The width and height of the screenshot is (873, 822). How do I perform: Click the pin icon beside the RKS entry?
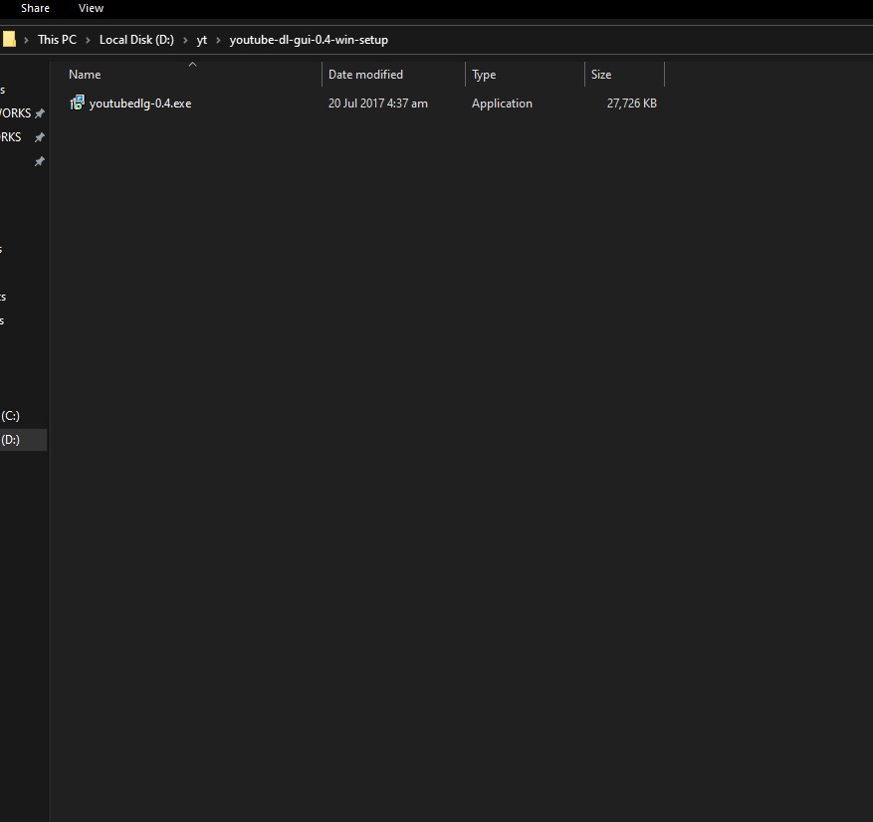(40, 137)
